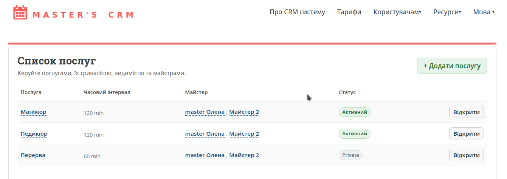Go to the Тарифи menu item
Screen dimensions: 507x179
click(x=349, y=12)
